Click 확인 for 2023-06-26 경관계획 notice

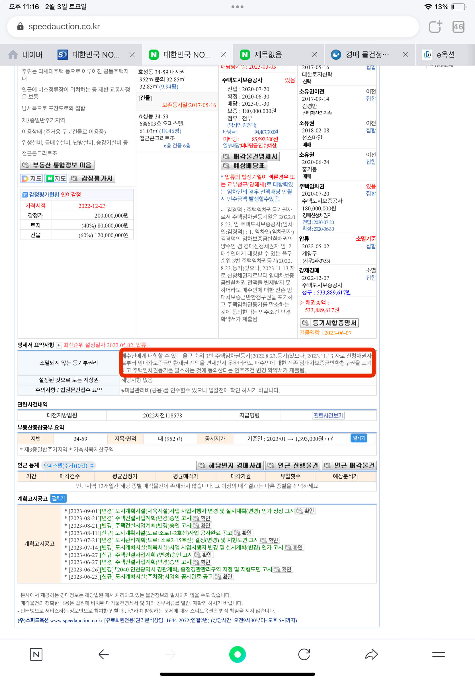point(283,570)
